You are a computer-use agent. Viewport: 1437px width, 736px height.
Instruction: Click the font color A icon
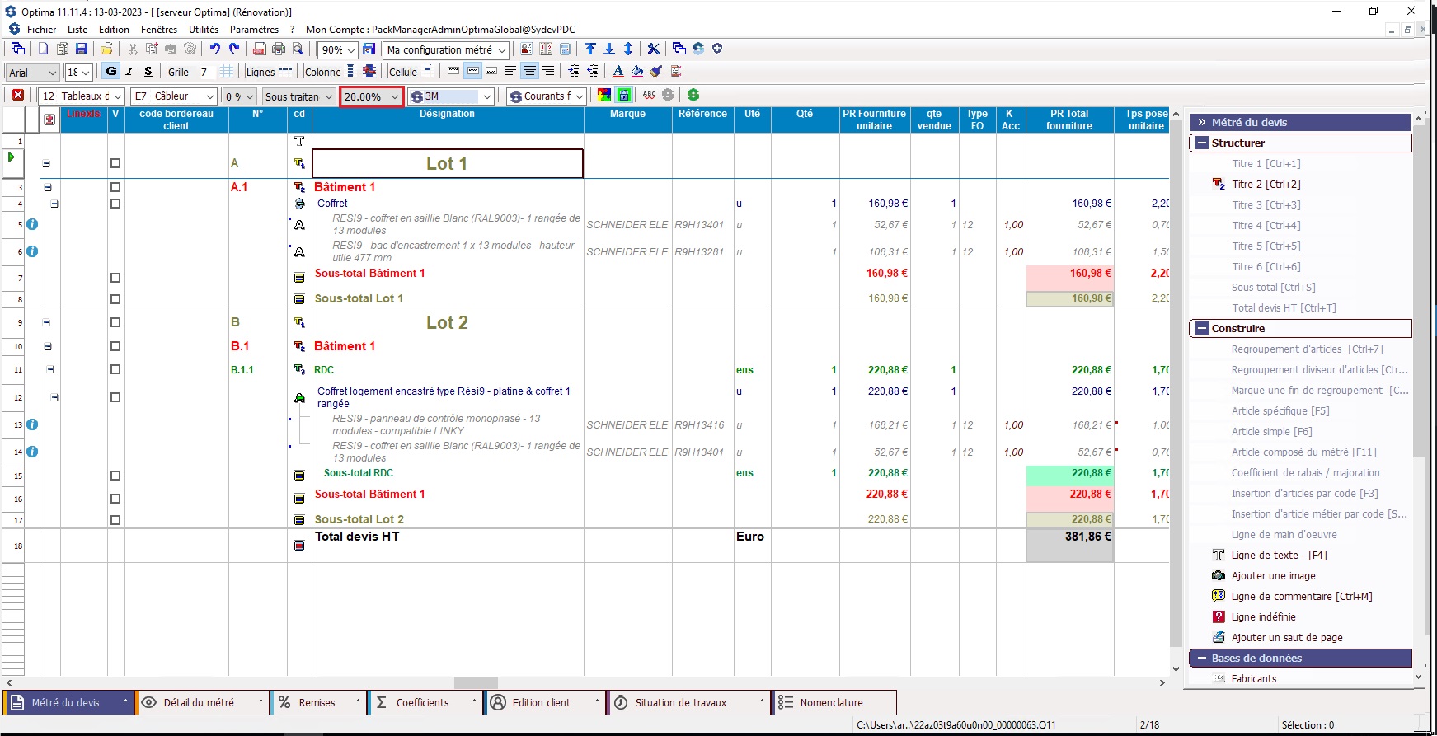coord(618,72)
